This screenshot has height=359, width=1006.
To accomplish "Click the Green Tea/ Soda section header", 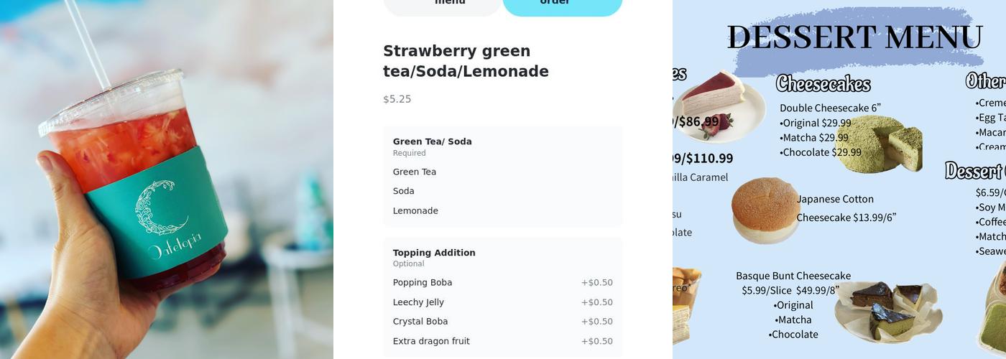I will (432, 141).
